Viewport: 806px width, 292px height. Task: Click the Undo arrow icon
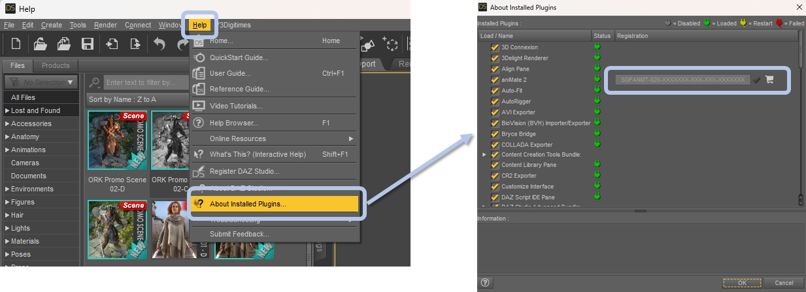tap(160, 44)
